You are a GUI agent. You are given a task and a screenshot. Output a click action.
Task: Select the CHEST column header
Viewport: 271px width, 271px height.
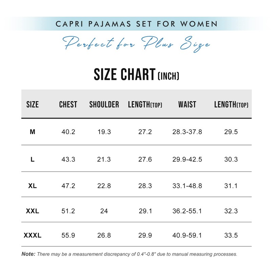[x=68, y=105]
